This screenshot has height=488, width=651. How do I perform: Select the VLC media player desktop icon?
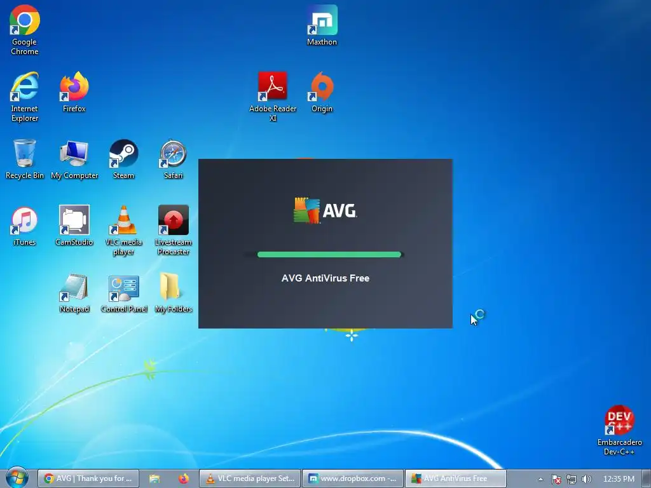(x=124, y=230)
